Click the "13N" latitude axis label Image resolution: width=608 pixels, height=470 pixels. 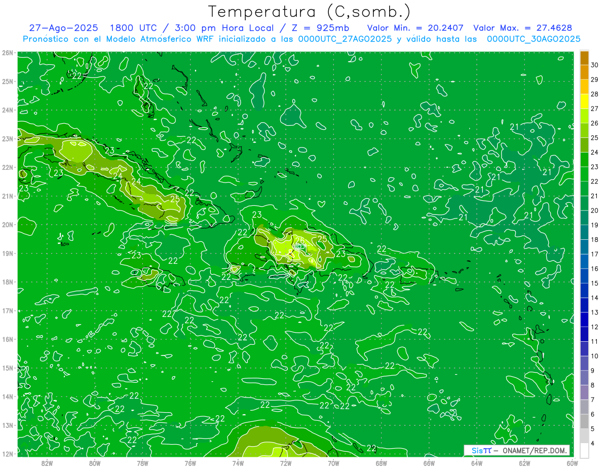click(7, 425)
